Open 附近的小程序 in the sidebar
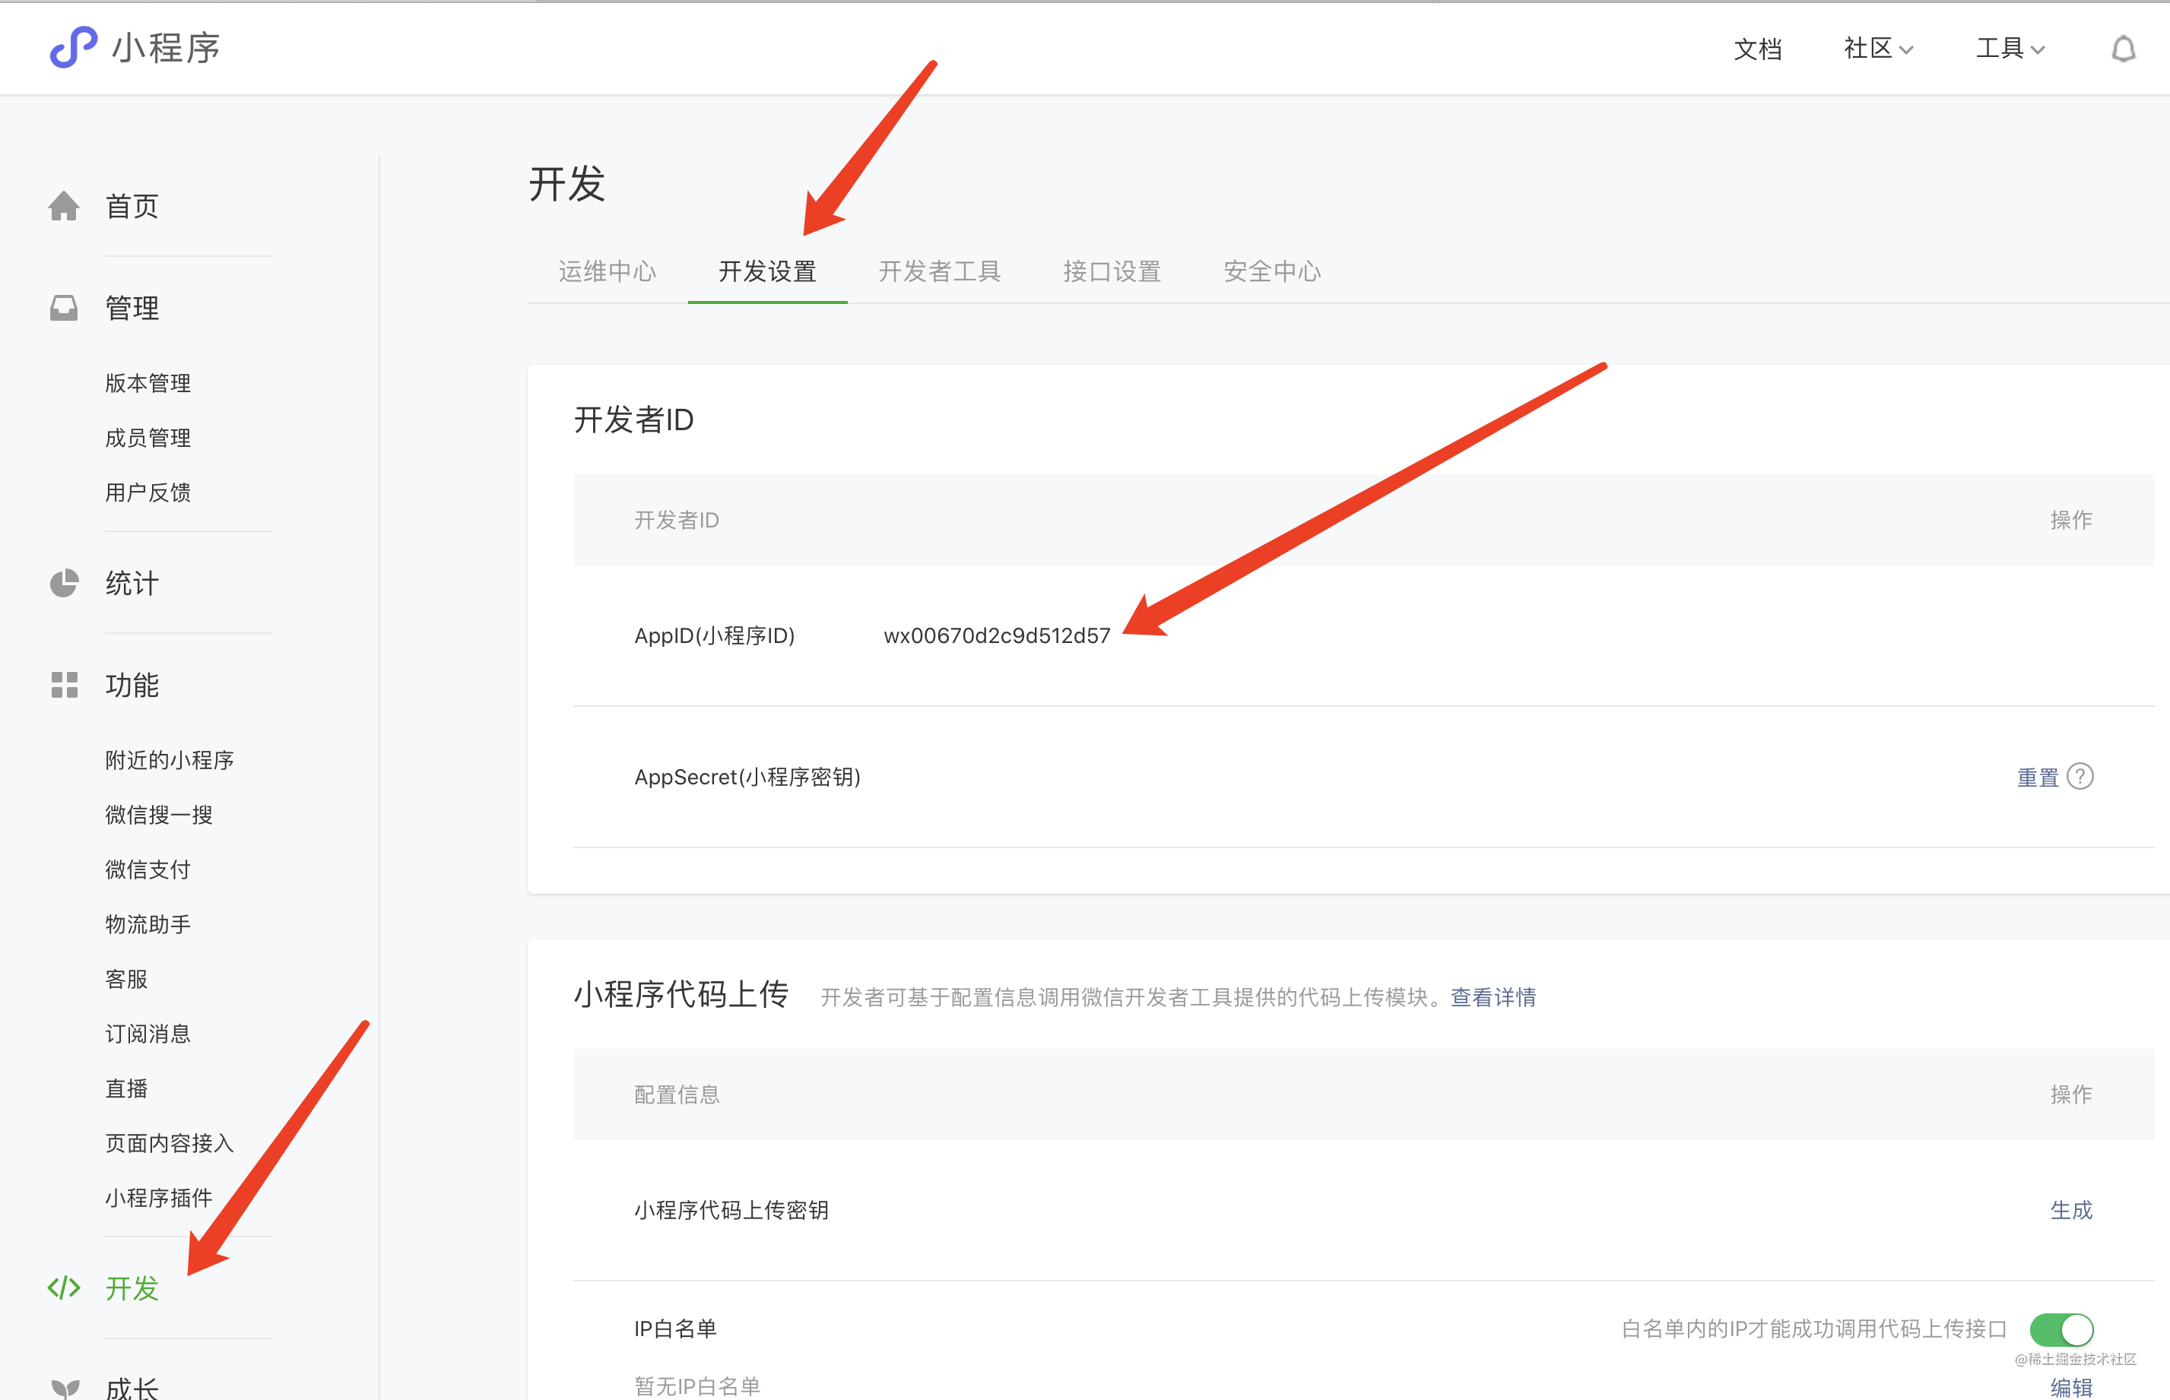Screen dimensions: 2170x1400 click(169, 760)
